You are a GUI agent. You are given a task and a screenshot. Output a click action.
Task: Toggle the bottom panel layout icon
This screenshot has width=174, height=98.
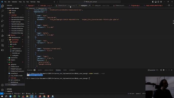tap(156, 2)
